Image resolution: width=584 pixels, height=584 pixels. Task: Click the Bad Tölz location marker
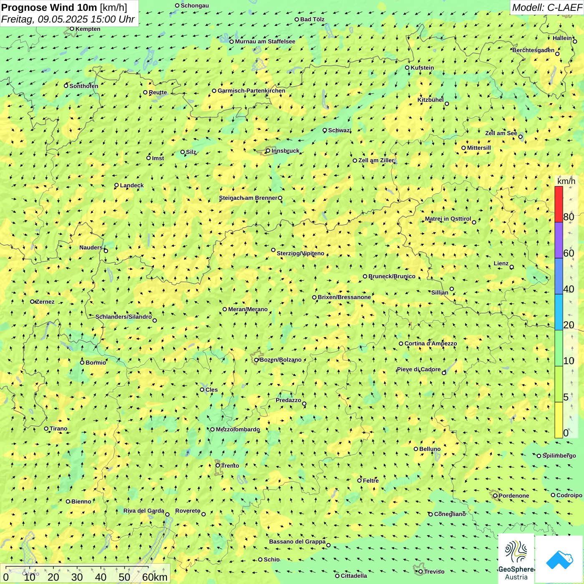(x=297, y=19)
